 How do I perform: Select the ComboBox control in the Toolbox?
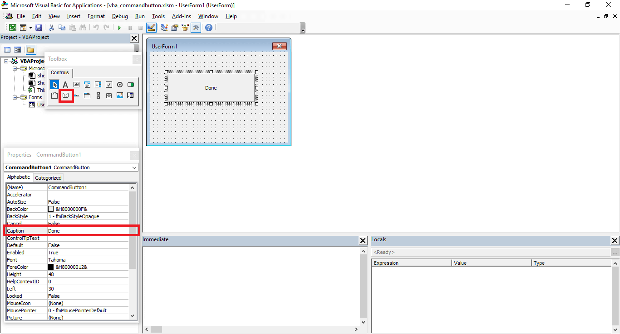click(x=87, y=84)
